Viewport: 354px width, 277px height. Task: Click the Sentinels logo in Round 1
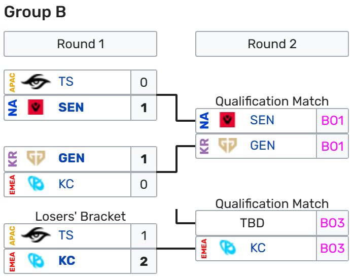(x=36, y=107)
